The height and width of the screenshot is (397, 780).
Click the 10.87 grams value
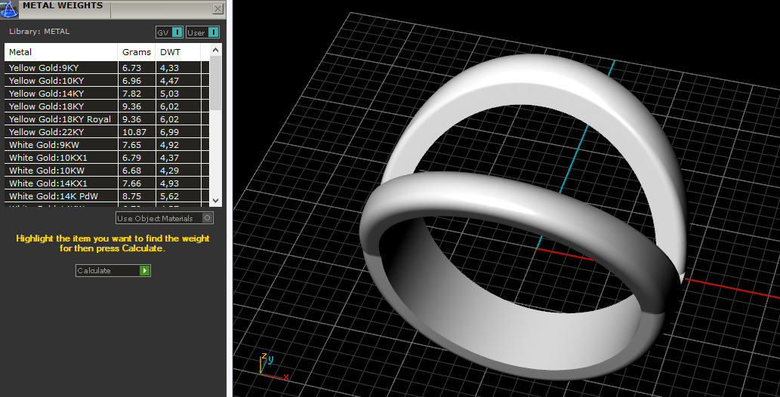coord(134,132)
